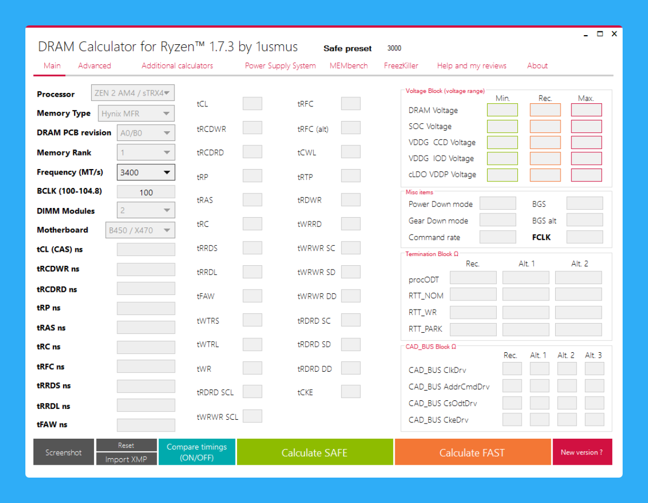Maximize the DRAM Calculator window
The width and height of the screenshot is (648, 503).
point(600,33)
